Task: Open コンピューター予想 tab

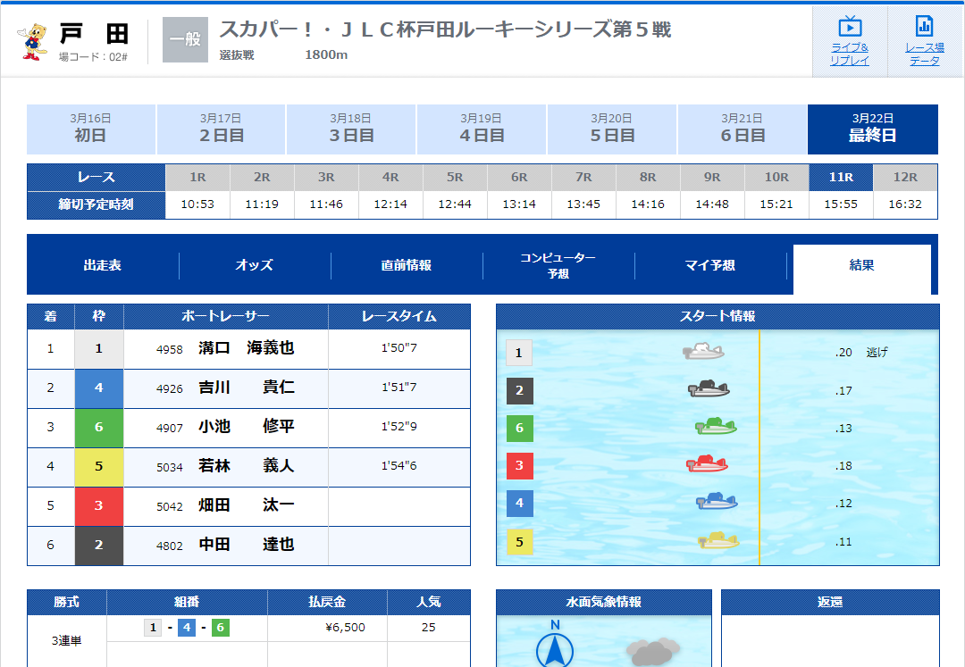Action: (558, 265)
